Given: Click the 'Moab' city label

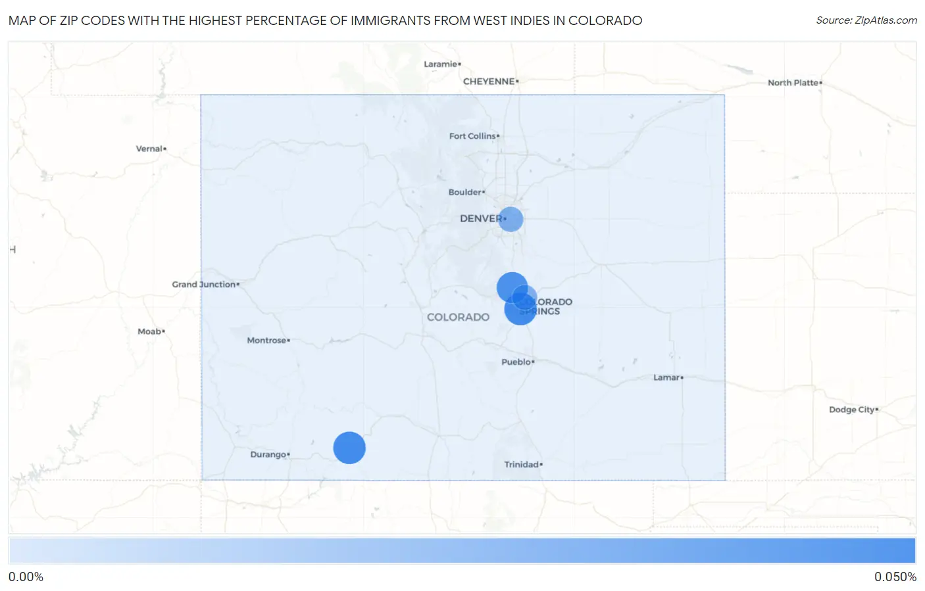Looking at the screenshot, I should [149, 331].
